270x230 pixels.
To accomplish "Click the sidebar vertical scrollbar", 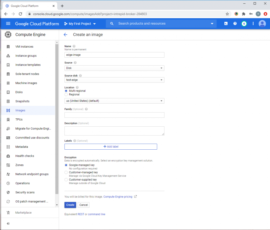I will point(57,119).
